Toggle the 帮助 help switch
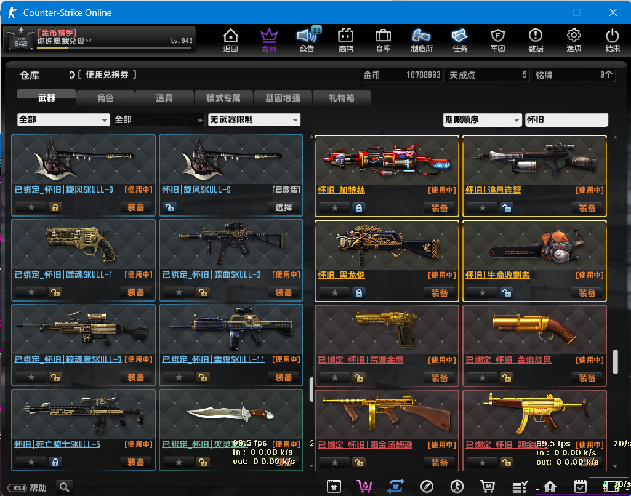 tap(17, 488)
